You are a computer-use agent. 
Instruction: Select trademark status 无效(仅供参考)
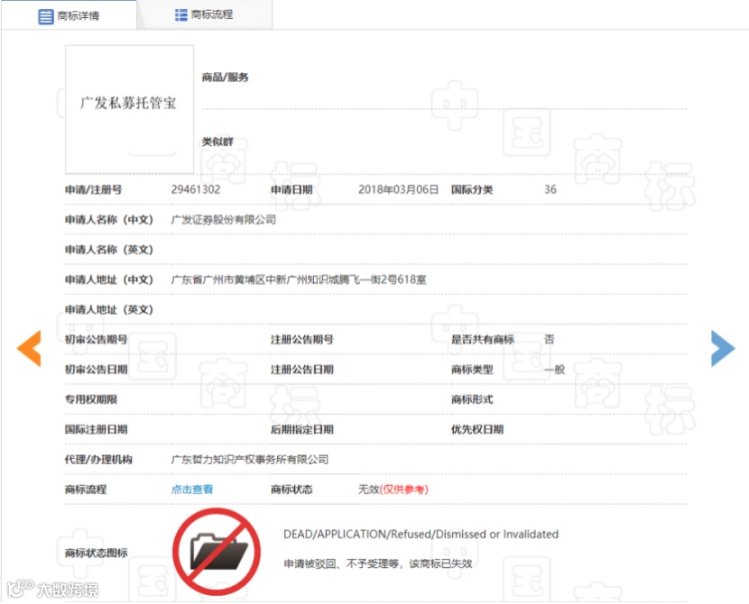pyautogui.click(x=393, y=489)
